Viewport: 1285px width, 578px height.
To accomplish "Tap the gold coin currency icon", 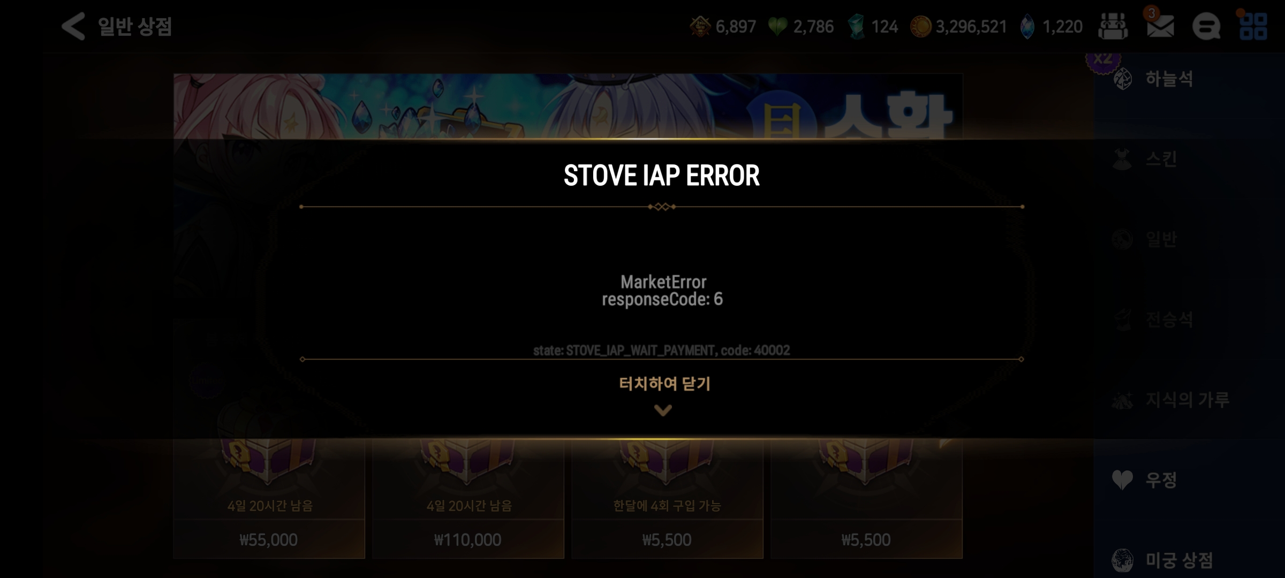I will click(x=920, y=26).
